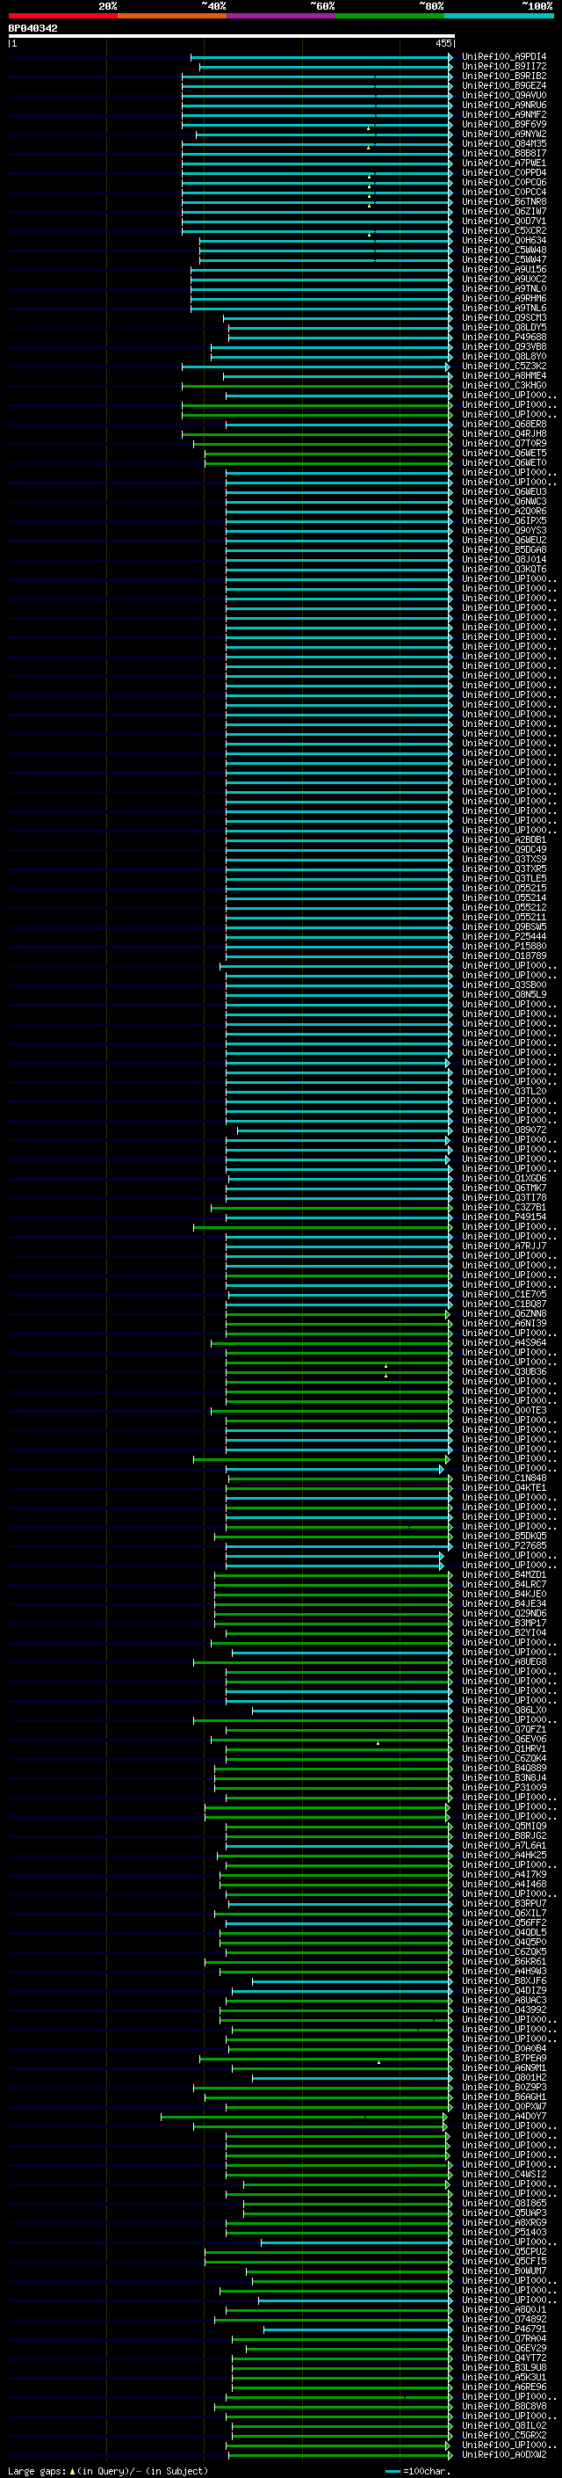Select hit UniRef100_A9PDI4
This screenshot has height=2478, width=562.
point(504,57)
